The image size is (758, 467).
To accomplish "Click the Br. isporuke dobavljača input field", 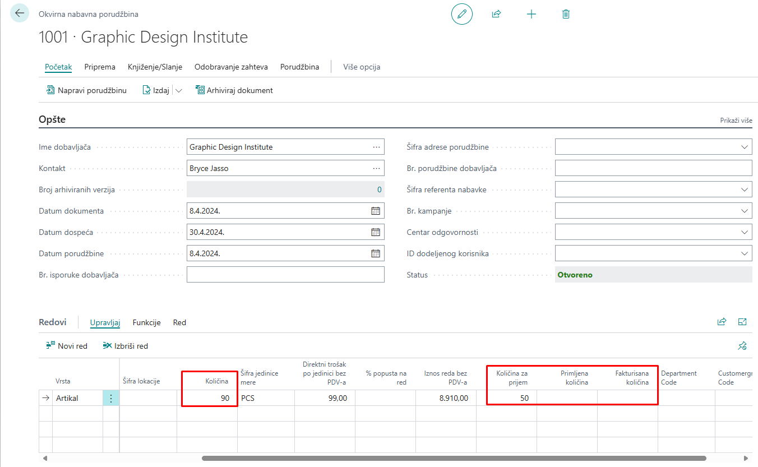I will click(x=285, y=275).
